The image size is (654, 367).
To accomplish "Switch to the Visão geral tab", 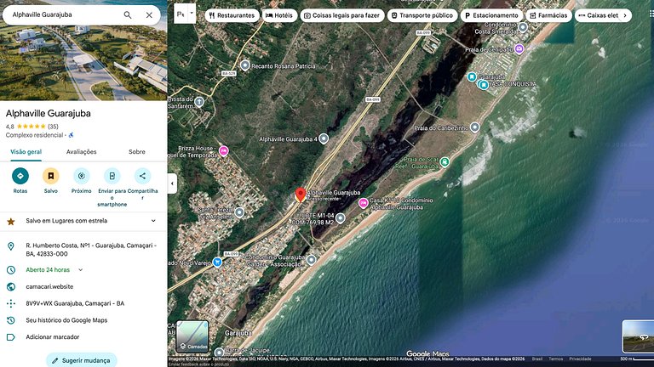I will coord(26,152).
